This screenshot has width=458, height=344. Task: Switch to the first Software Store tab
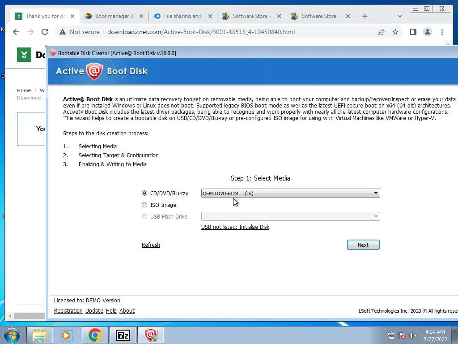(252, 16)
